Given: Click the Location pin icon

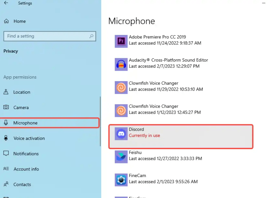Looking at the screenshot, I should pos(6,92).
